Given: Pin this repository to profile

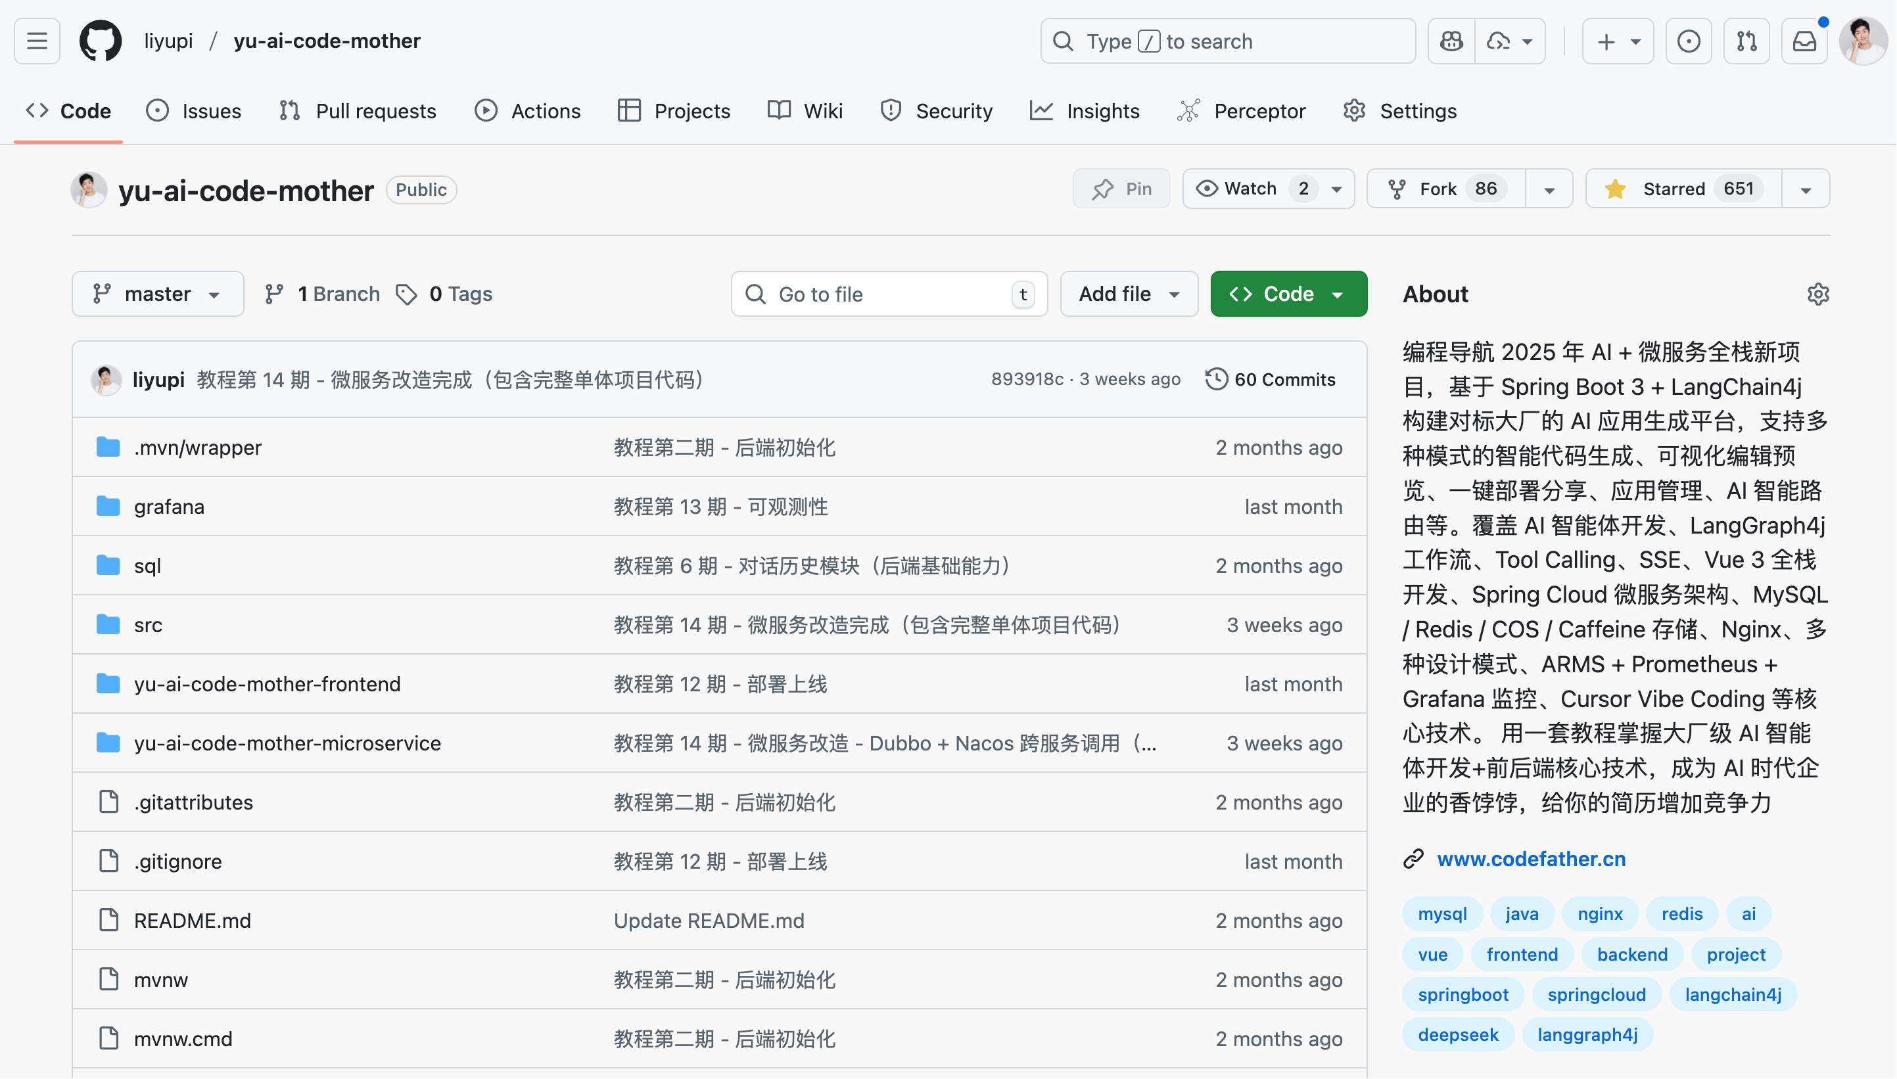Looking at the screenshot, I should [x=1121, y=189].
